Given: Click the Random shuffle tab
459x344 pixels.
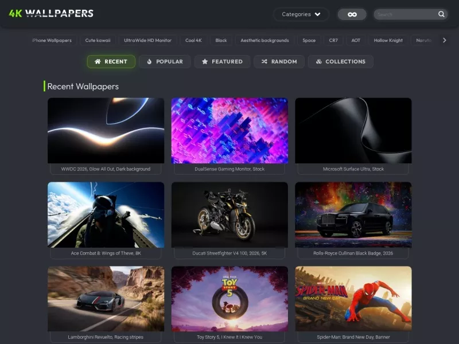Looking at the screenshot, I should [279, 61].
